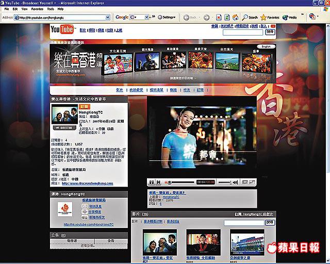Image resolution: width=330 pixels, height=264 pixels.
Task: Click the subscribe to HongKongTC videos link
Action: click(254, 214)
